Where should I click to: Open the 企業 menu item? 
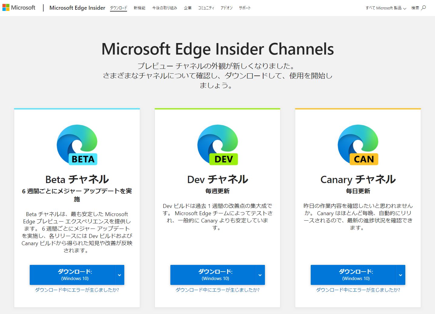188,8
